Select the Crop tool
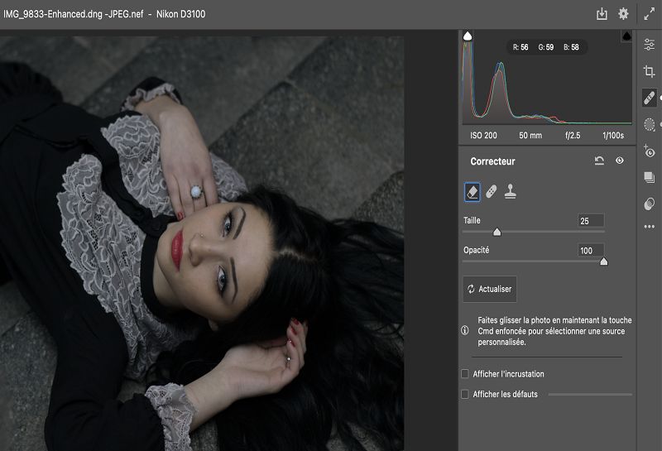Image resolution: width=662 pixels, height=451 pixels. (650, 71)
